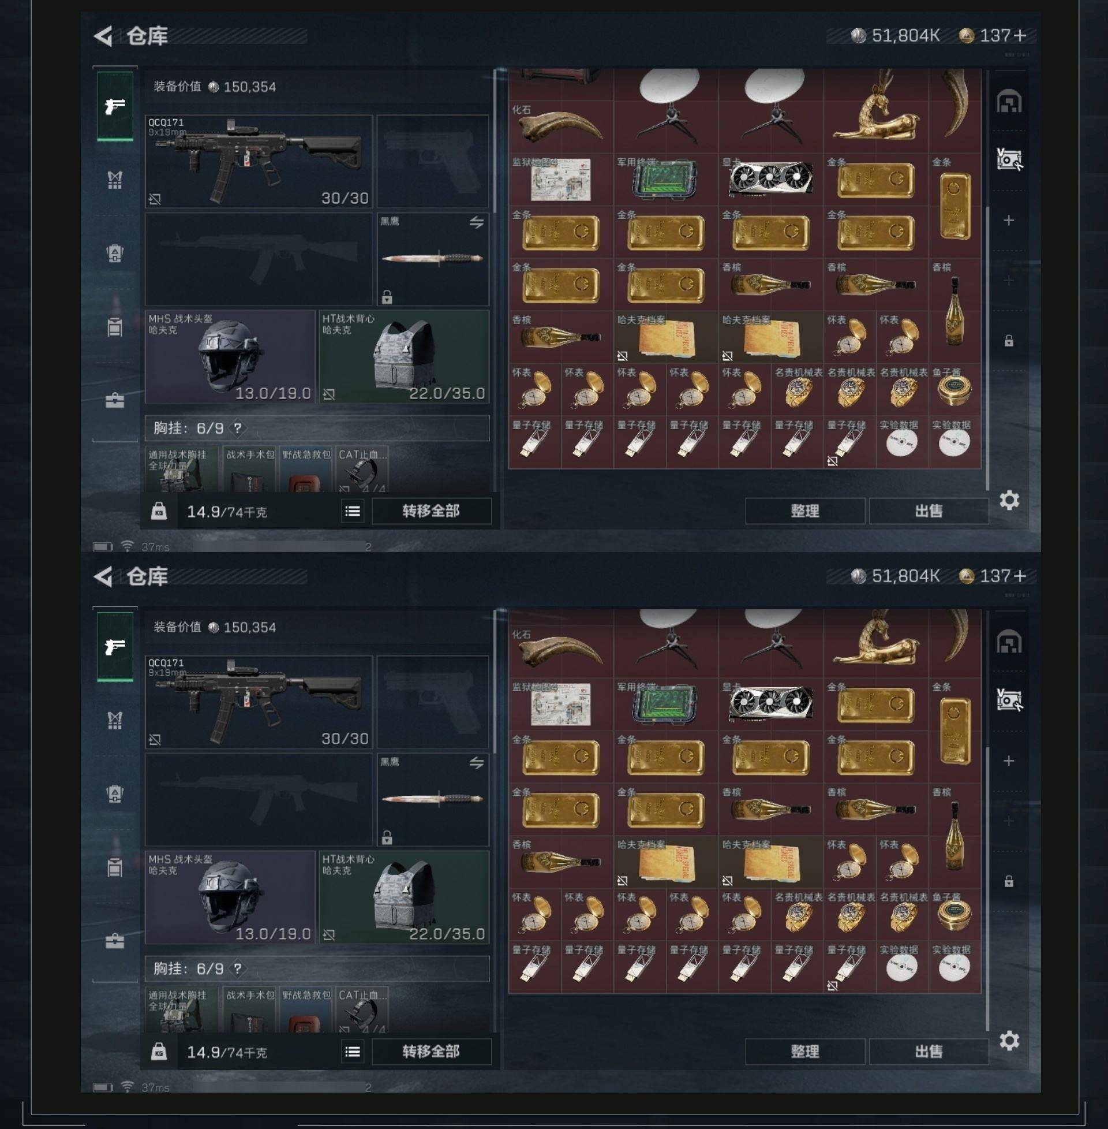Toggle the swap arrows on upper 黑鹰 knife slot

tap(477, 222)
